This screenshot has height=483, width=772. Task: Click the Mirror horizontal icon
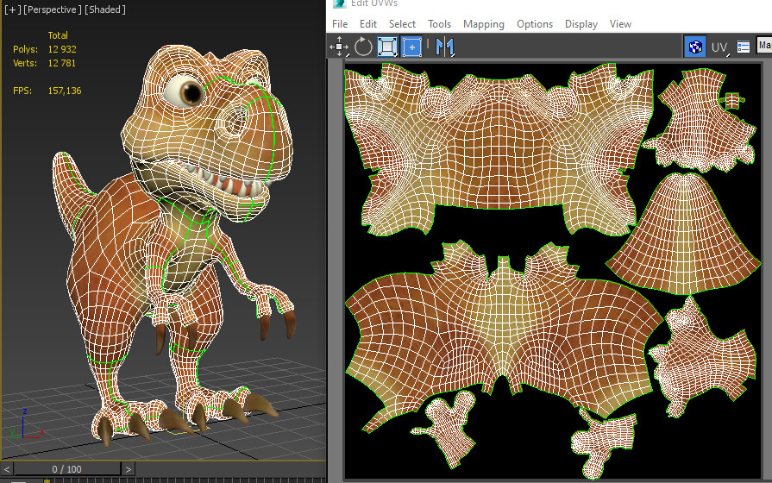coord(444,47)
